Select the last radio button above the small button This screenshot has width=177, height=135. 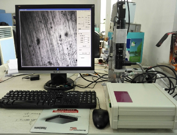pos(87,24)
